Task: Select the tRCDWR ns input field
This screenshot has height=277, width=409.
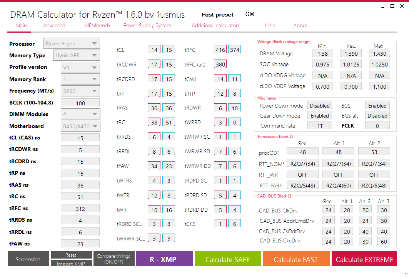Action: 80,150
